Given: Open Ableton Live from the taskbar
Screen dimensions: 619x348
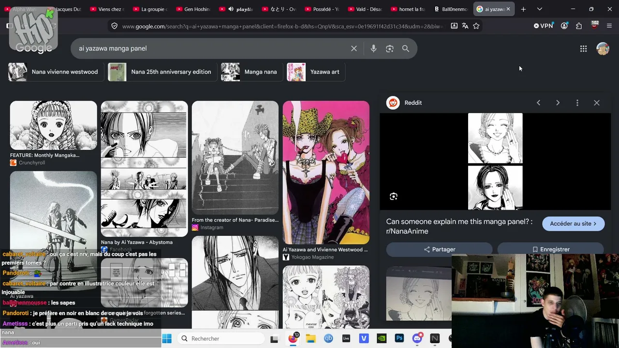Looking at the screenshot, I should (x=346, y=338).
